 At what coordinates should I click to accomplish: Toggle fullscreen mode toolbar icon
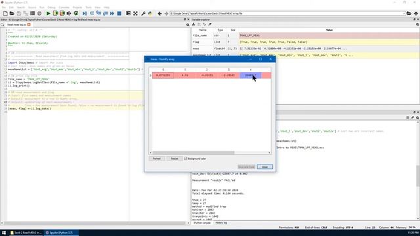click(136, 13)
